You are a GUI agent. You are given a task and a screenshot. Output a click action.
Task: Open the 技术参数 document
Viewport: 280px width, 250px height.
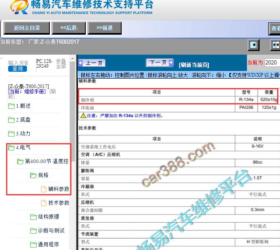point(59,203)
